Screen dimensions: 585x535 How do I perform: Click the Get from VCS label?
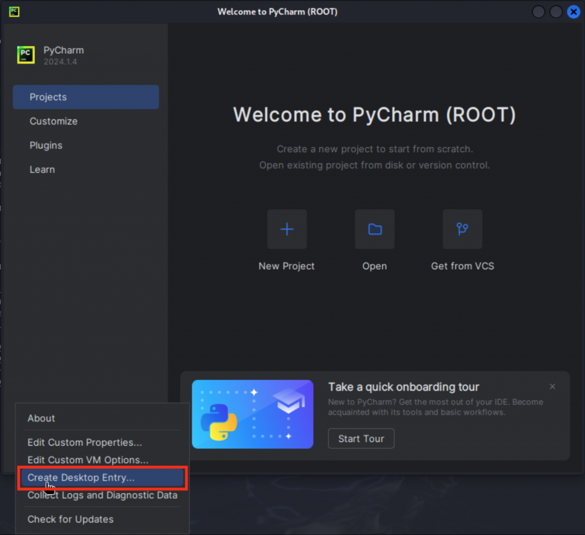point(463,266)
